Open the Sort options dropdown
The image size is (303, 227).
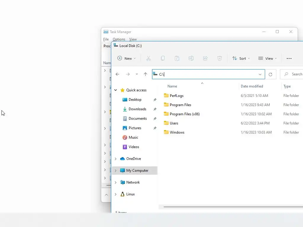(x=241, y=58)
